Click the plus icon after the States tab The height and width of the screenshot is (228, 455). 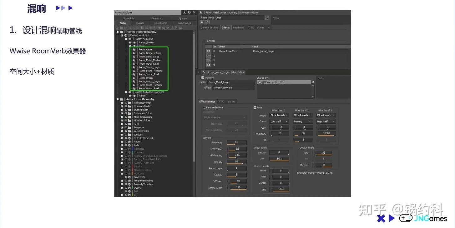click(268, 27)
